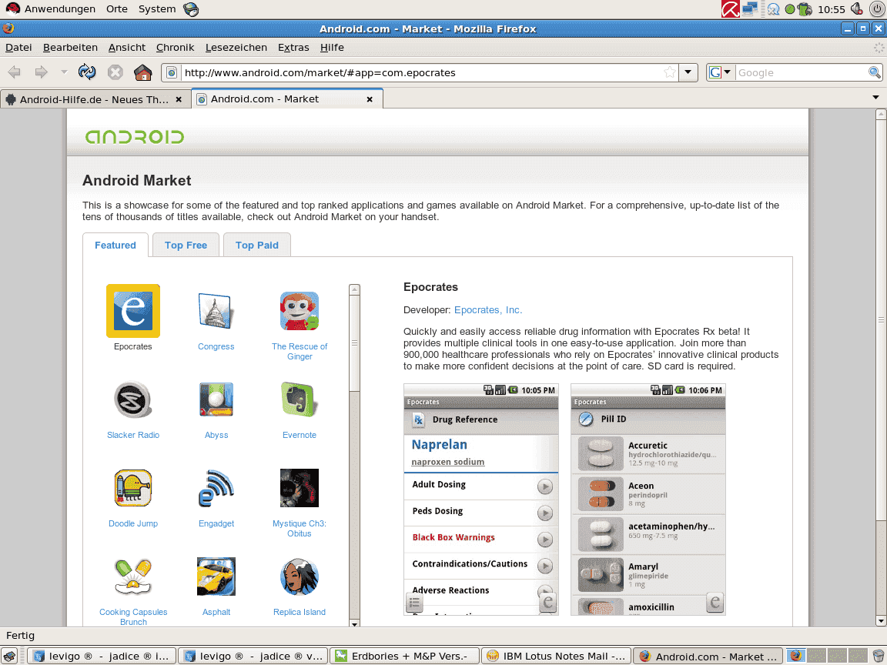Screen dimensions: 887x665
Task: Click the Pill ID screenshot thumbnail
Action: [648, 500]
